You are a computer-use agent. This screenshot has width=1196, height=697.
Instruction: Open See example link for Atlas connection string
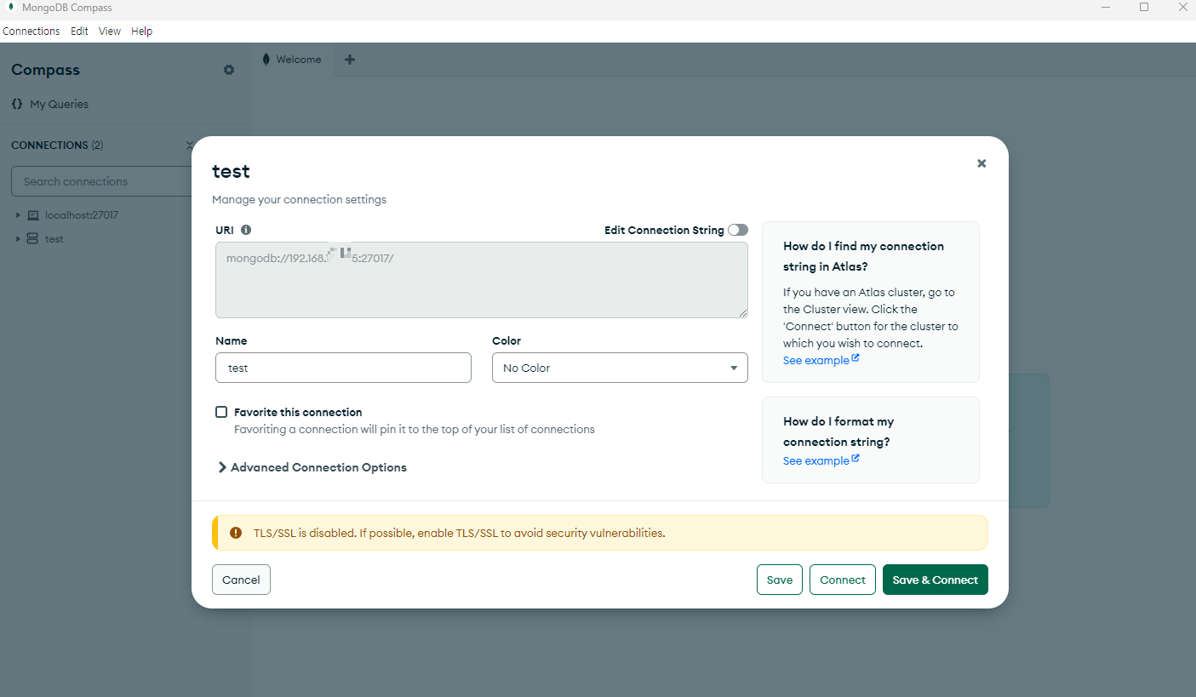tap(821, 360)
